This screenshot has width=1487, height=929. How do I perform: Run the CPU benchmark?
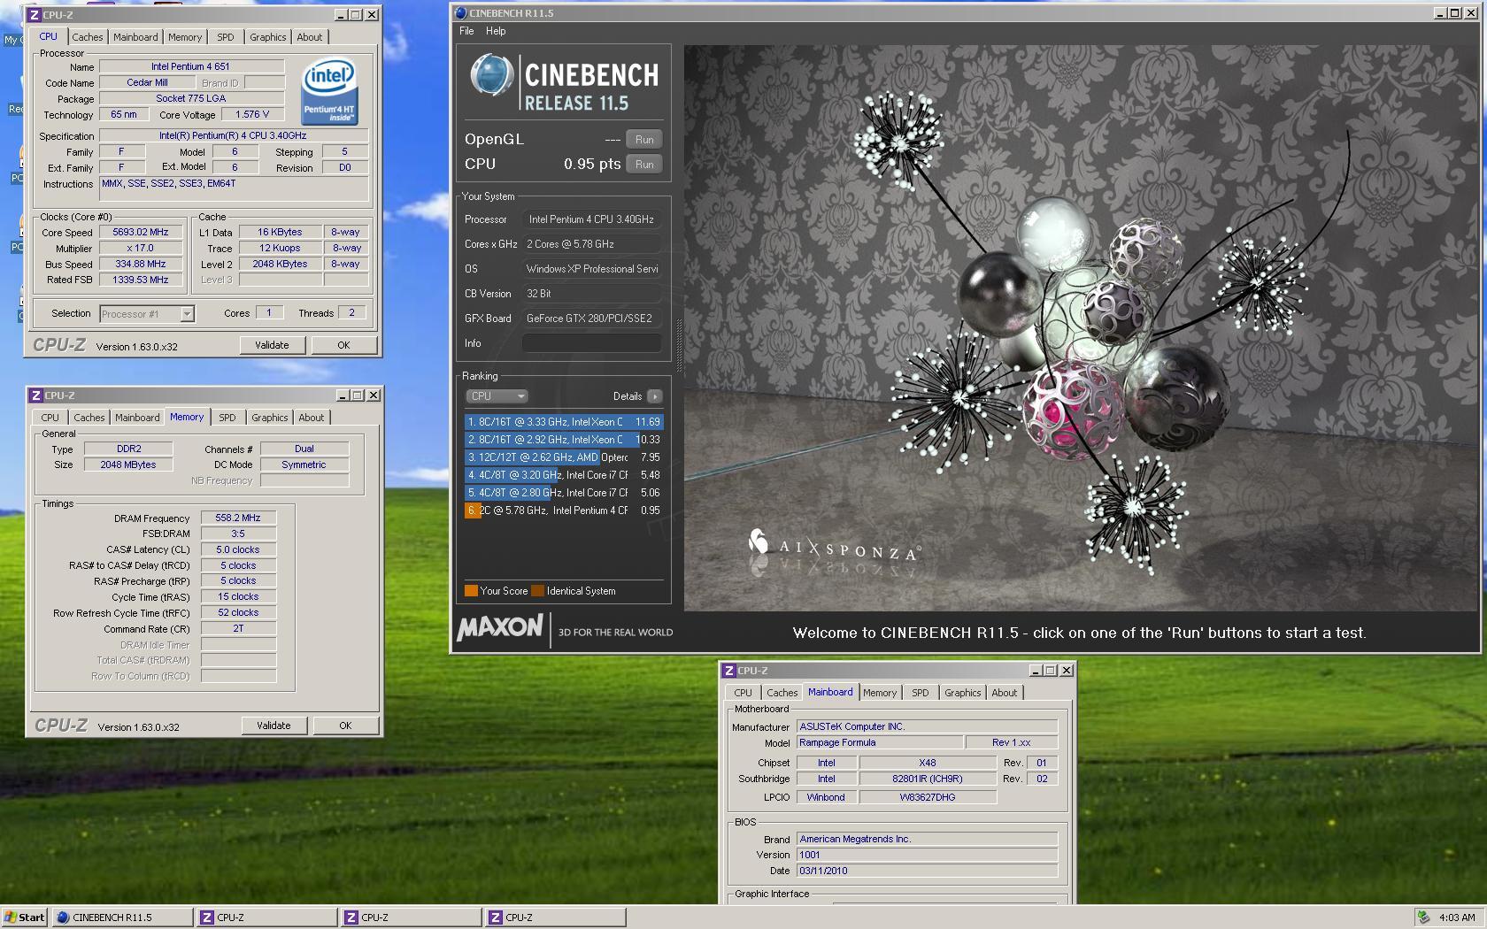(644, 165)
